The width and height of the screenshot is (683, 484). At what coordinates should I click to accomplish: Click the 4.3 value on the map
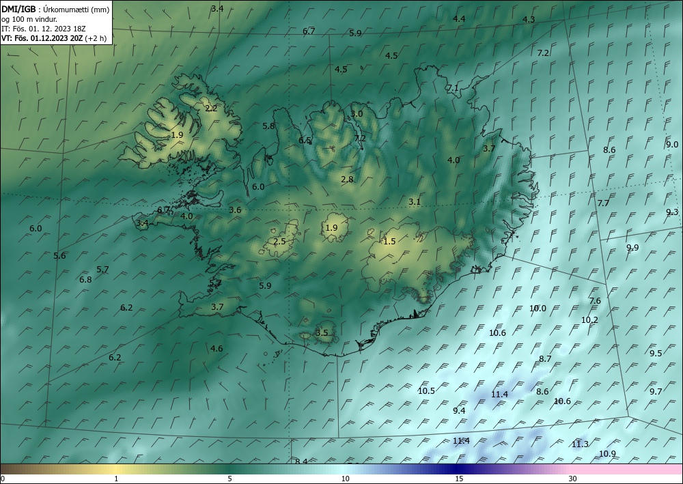pyautogui.click(x=529, y=20)
